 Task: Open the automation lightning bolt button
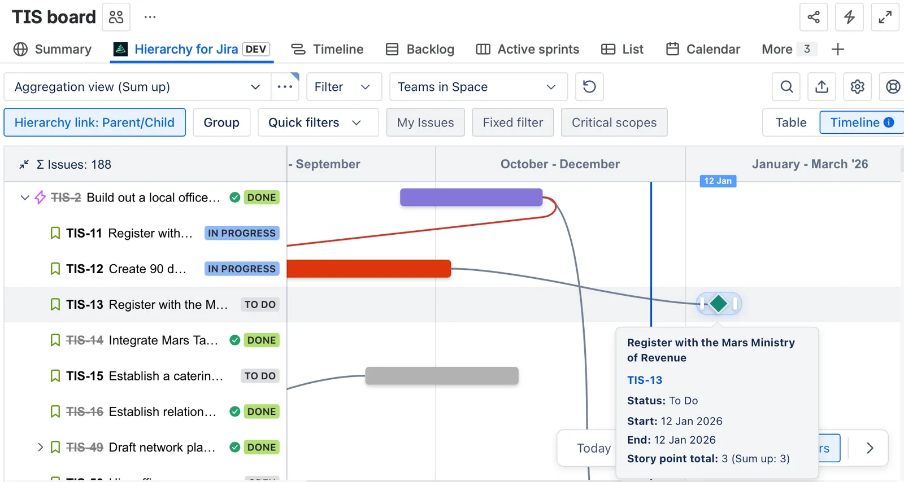[x=849, y=17]
